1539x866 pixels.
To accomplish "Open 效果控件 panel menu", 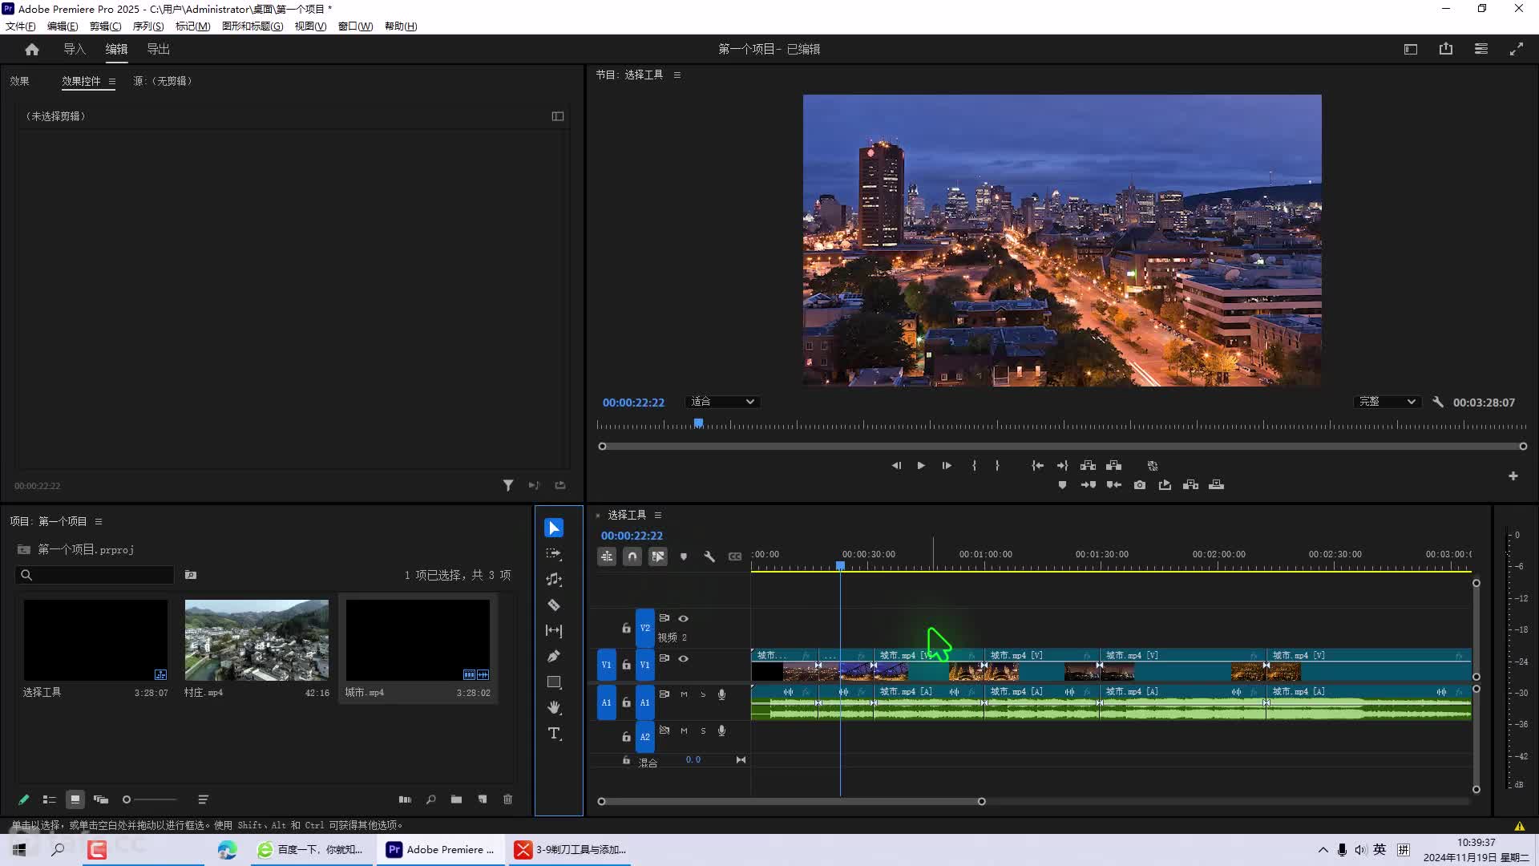I will pyautogui.click(x=112, y=81).
